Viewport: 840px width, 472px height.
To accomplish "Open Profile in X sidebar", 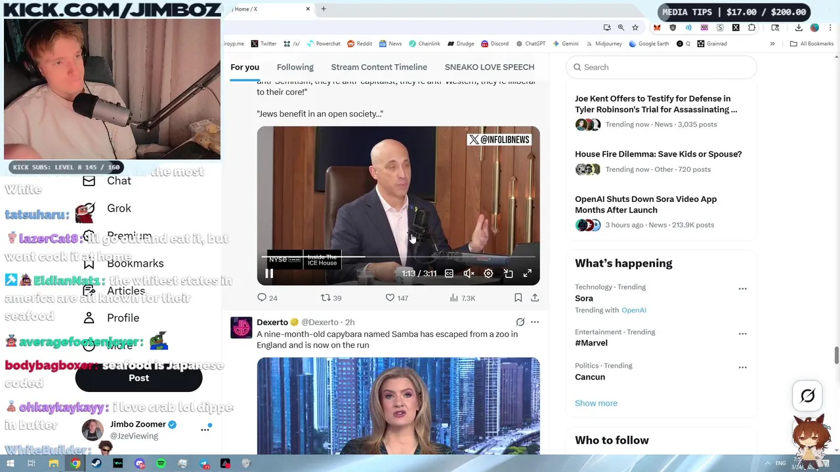I will 111,318.
